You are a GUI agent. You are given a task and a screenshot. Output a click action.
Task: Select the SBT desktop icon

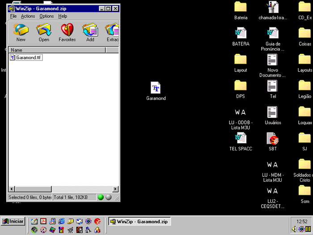(273, 142)
